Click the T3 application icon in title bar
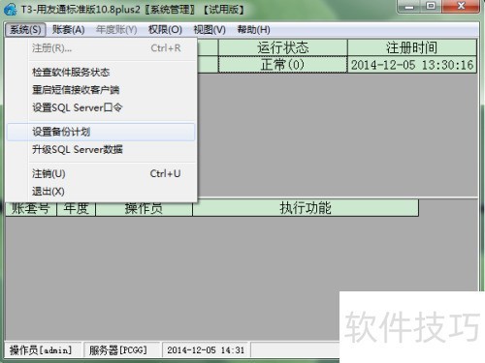The image size is (485, 363). point(11,10)
